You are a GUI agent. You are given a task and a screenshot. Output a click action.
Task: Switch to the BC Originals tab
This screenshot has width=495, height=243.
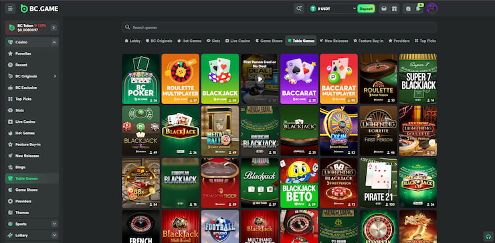click(159, 41)
